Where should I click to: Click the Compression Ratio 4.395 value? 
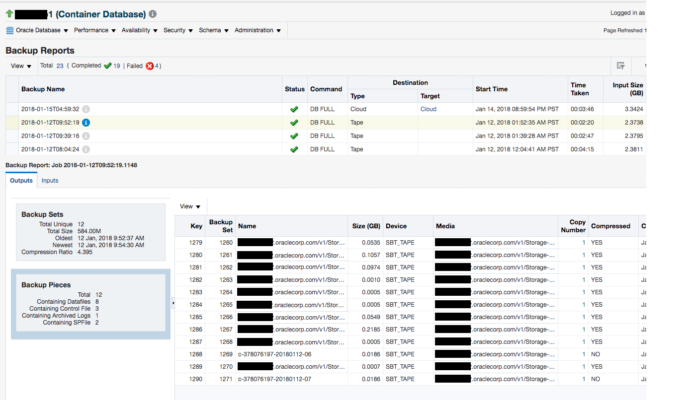pos(86,252)
